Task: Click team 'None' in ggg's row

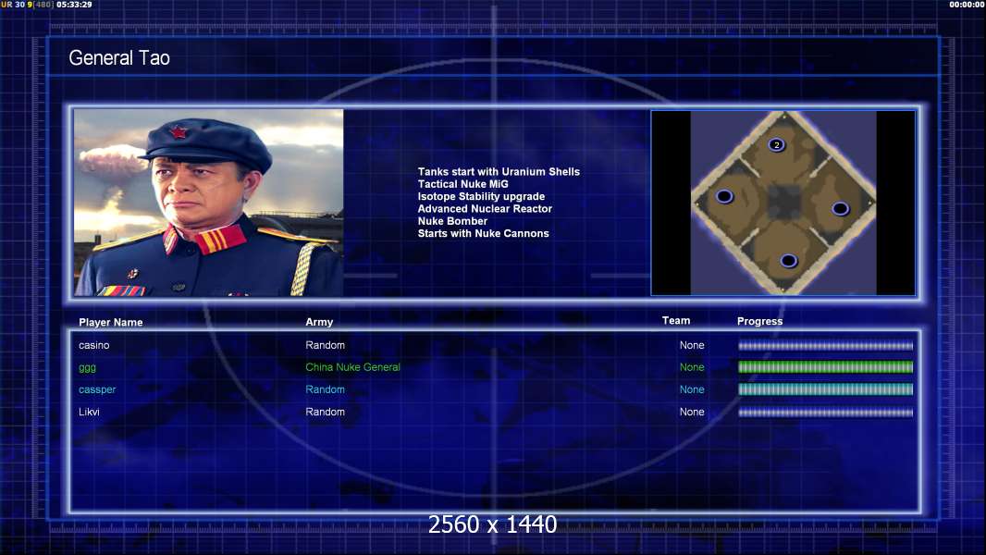Action: [692, 367]
